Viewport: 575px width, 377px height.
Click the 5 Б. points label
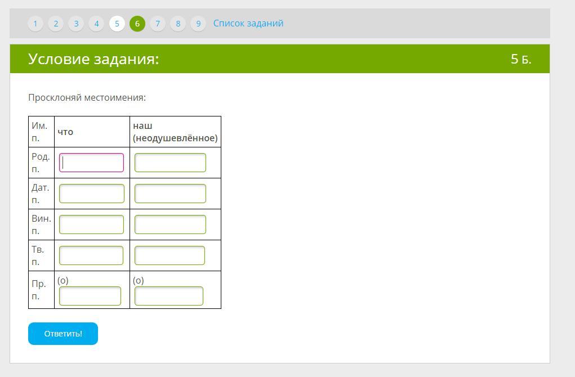[x=521, y=59]
